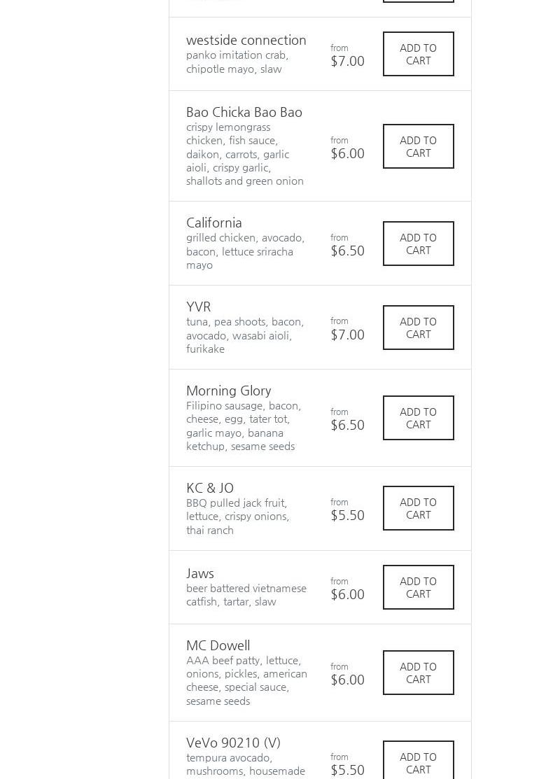The height and width of the screenshot is (779, 539).
Task: Add the California item to cart
Action: (x=418, y=244)
